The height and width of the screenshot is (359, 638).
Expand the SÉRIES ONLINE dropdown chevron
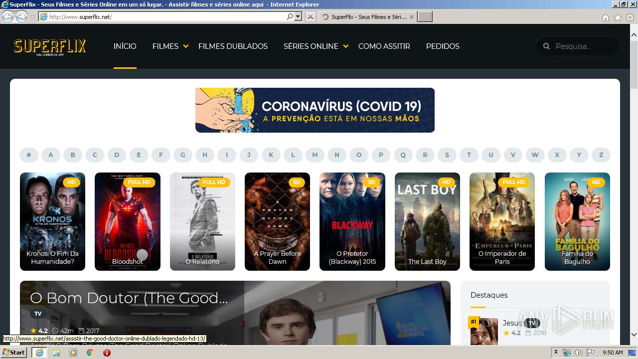click(x=345, y=46)
